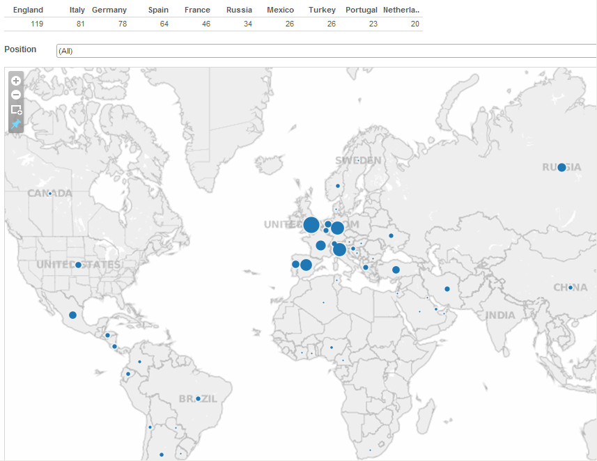This screenshot has width=597, height=461.
Task: Click the Italy column header
Action: [77, 10]
